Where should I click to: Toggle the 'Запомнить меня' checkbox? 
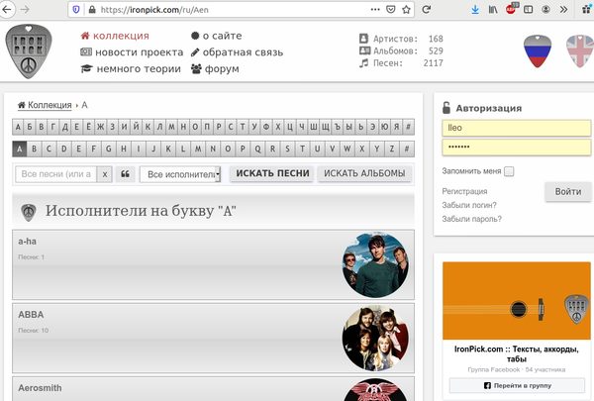(509, 171)
